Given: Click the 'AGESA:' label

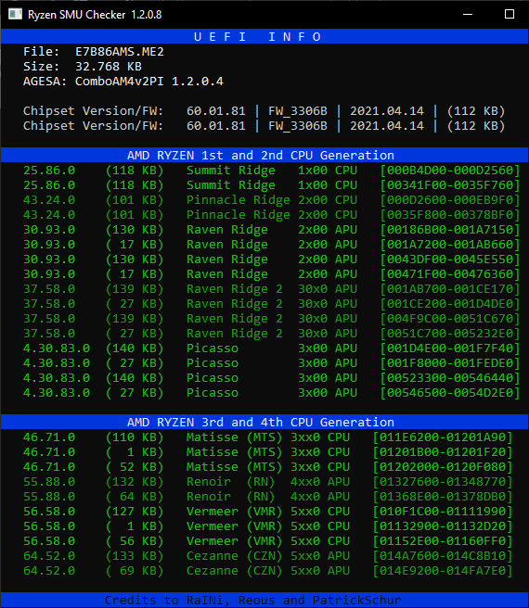Looking at the screenshot, I should 45,82.
